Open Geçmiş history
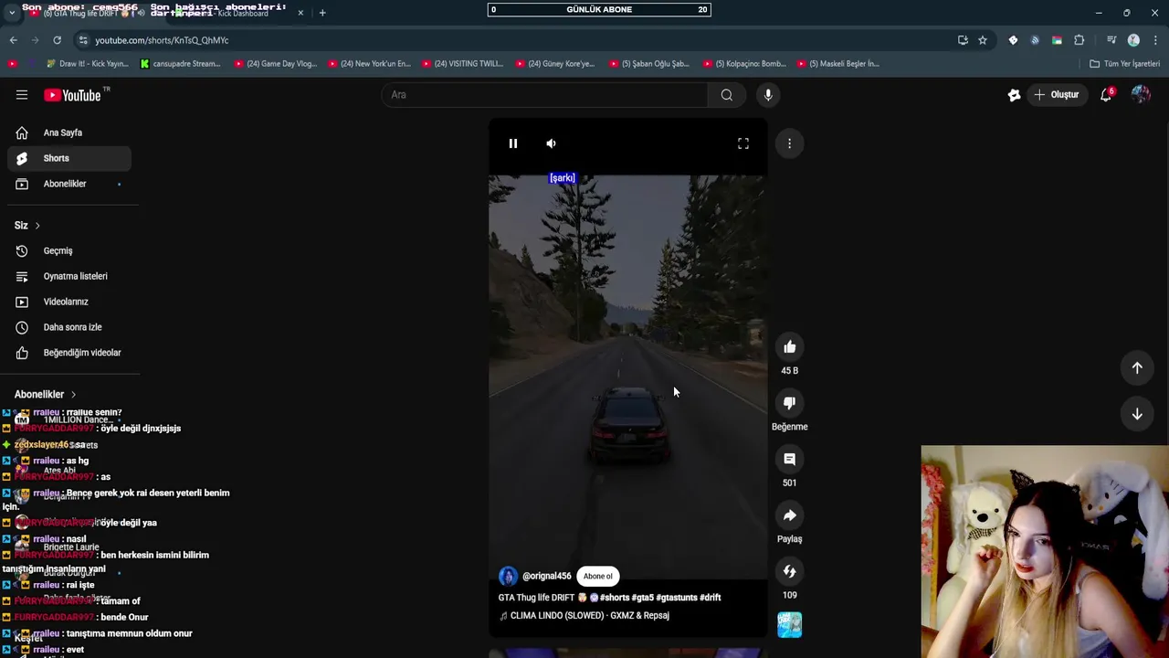 pyautogui.click(x=69, y=250)
